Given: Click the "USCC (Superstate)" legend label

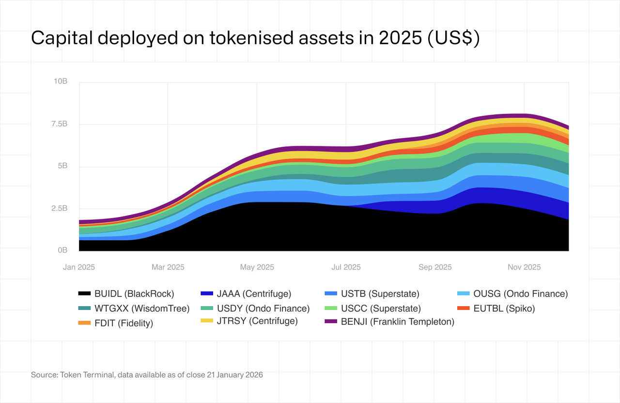Looking at the screenshot, I should 381,308.
